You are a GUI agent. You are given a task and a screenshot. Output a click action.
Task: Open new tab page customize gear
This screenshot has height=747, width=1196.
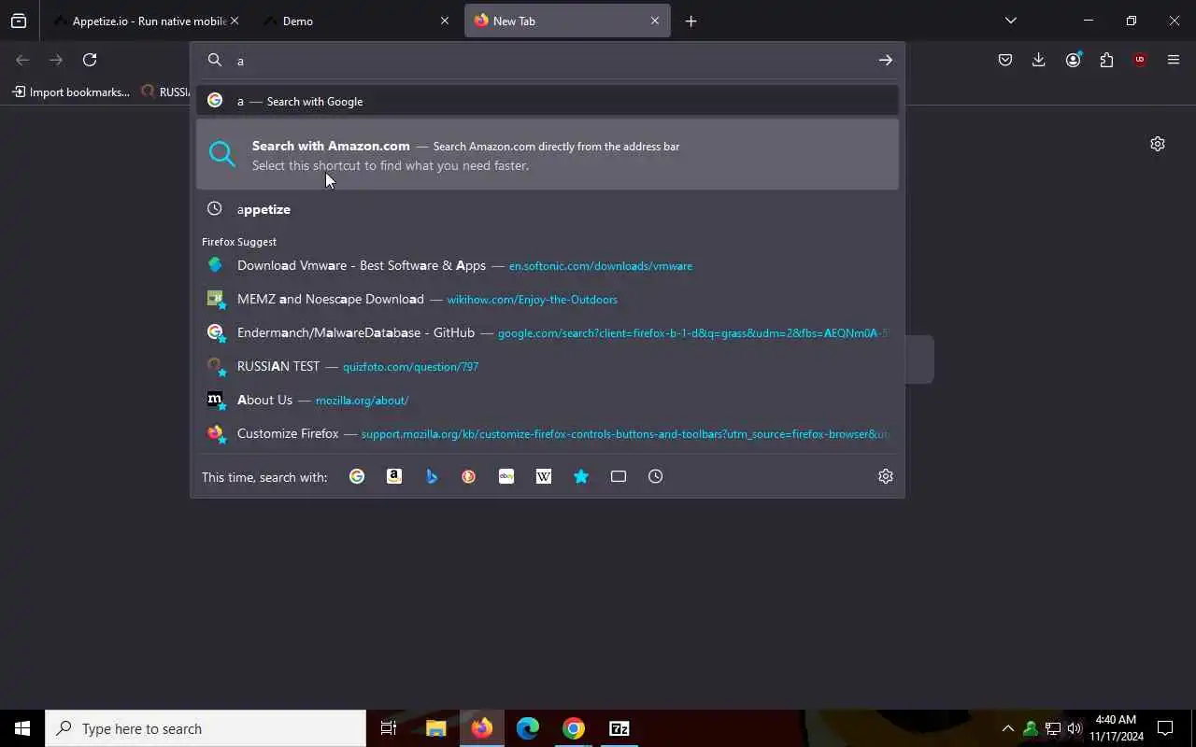point(1158,144)
